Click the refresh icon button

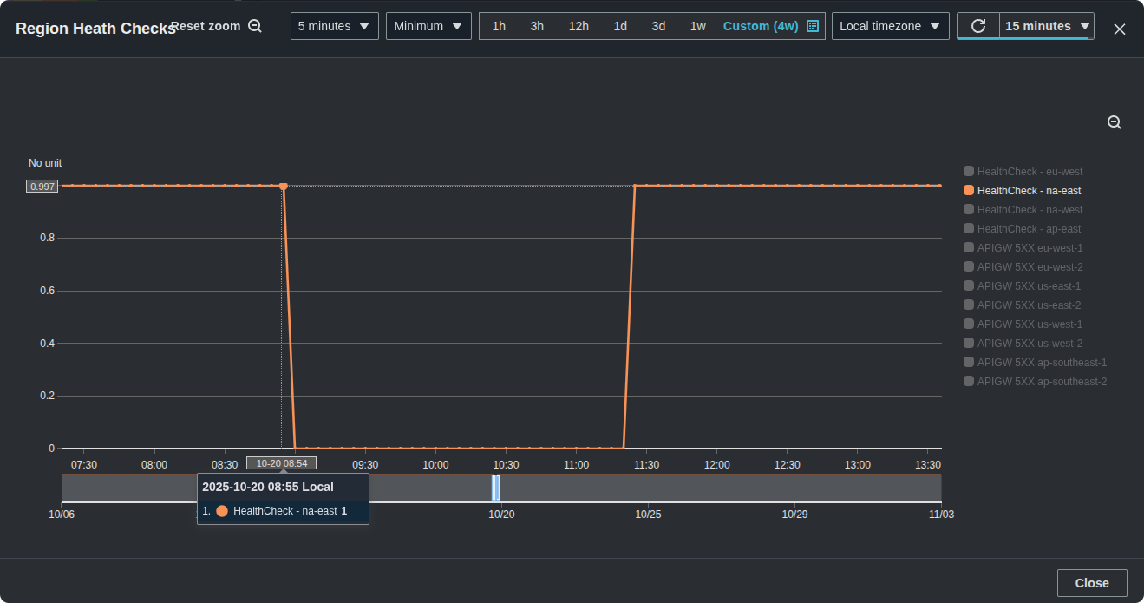tap(977, 26)
